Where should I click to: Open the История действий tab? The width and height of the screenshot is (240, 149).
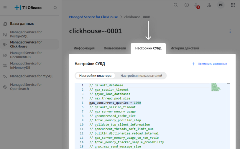pos(185,48)
